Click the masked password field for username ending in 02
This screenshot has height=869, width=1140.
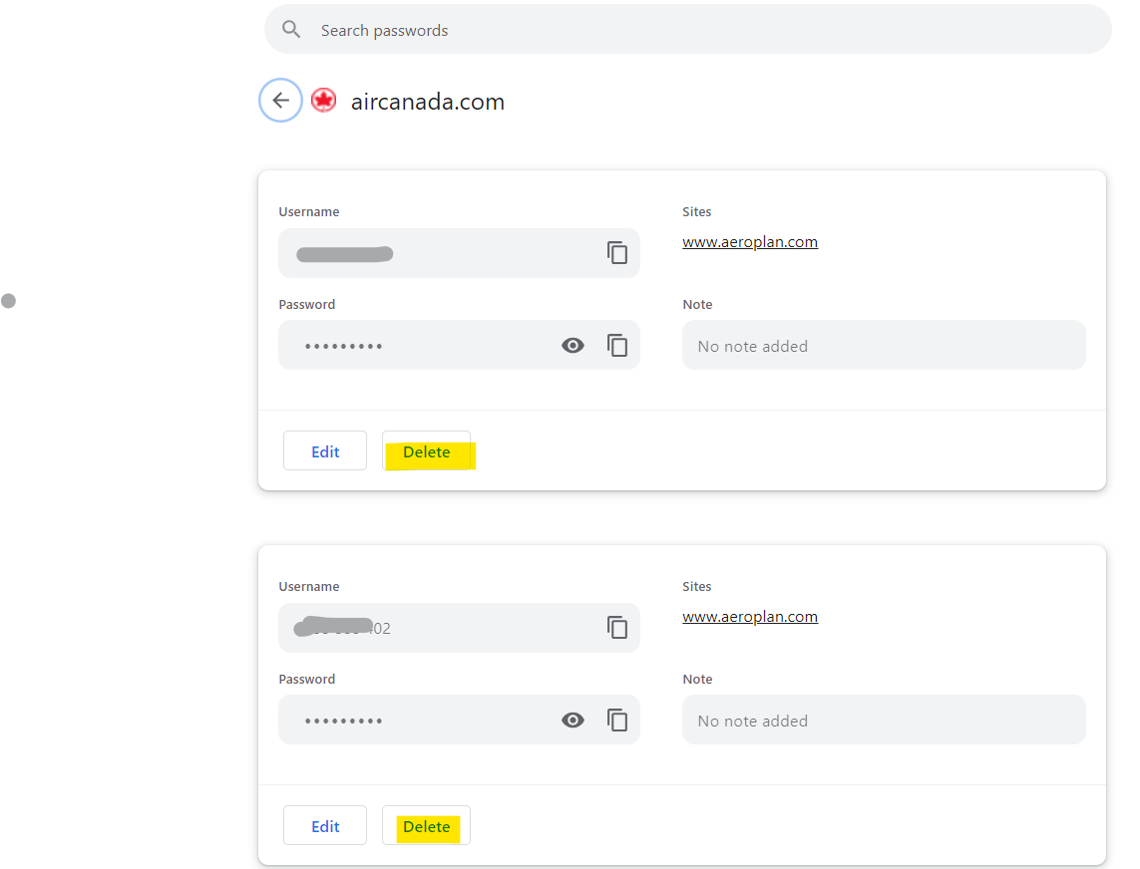(x=459, y=721)
